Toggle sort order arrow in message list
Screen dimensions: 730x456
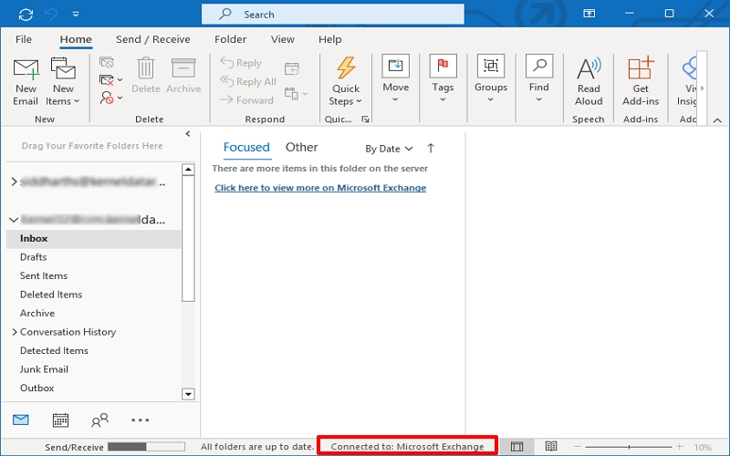431,148
